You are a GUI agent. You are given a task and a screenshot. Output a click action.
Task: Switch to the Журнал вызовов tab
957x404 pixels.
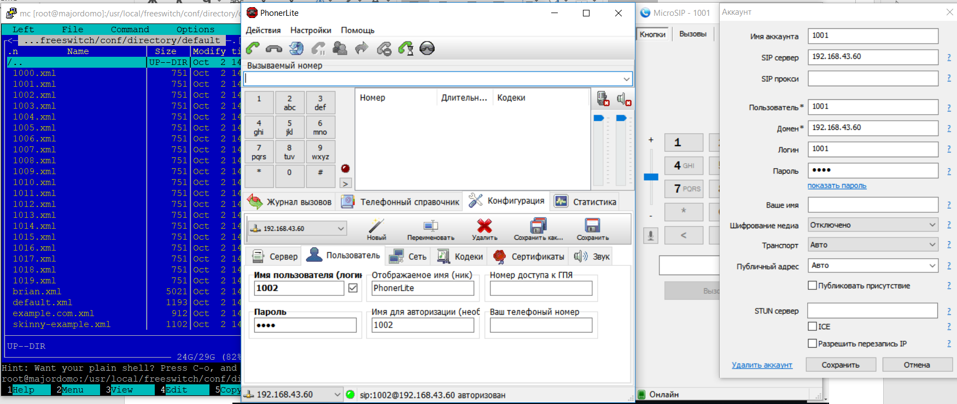(x=290, y=201)
